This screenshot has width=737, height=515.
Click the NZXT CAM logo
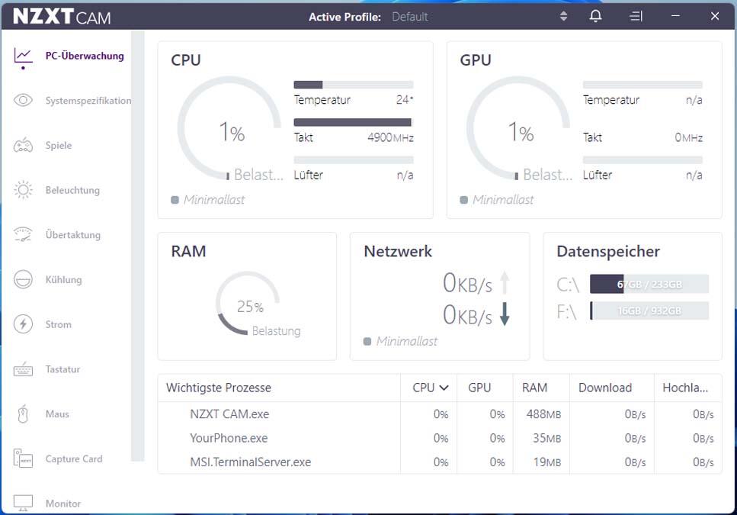tap(62, 17)
